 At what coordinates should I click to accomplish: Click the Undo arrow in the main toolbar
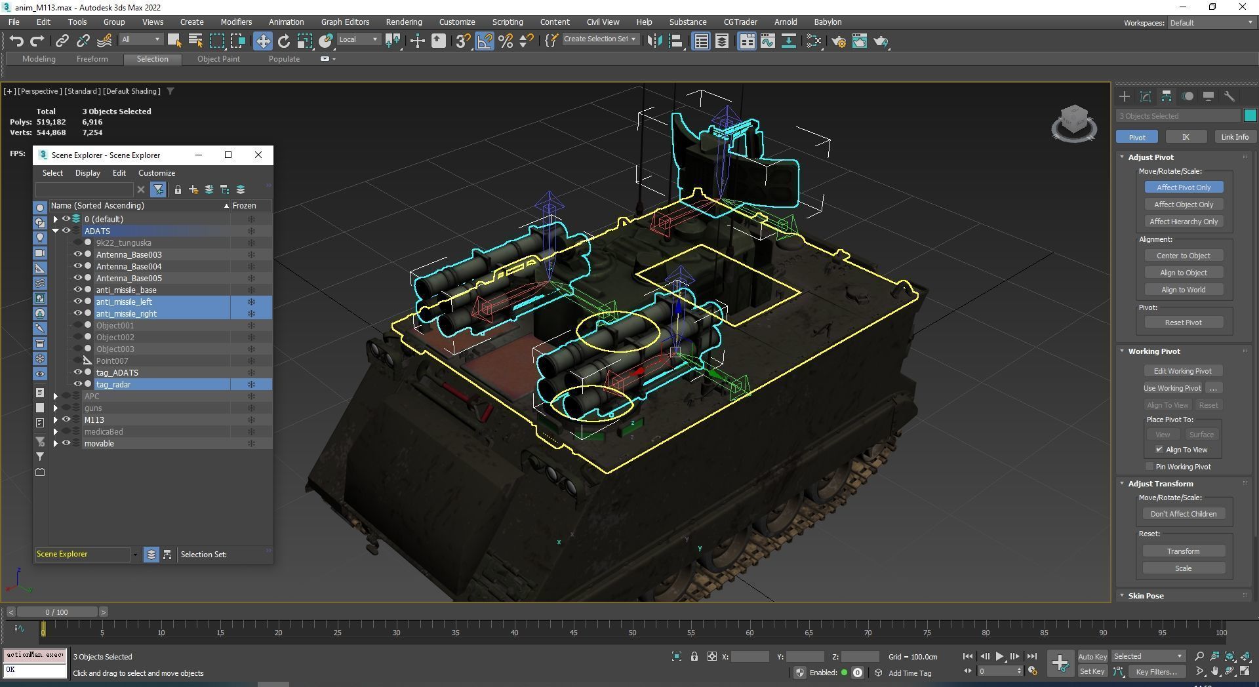click(x=16, y=41)
